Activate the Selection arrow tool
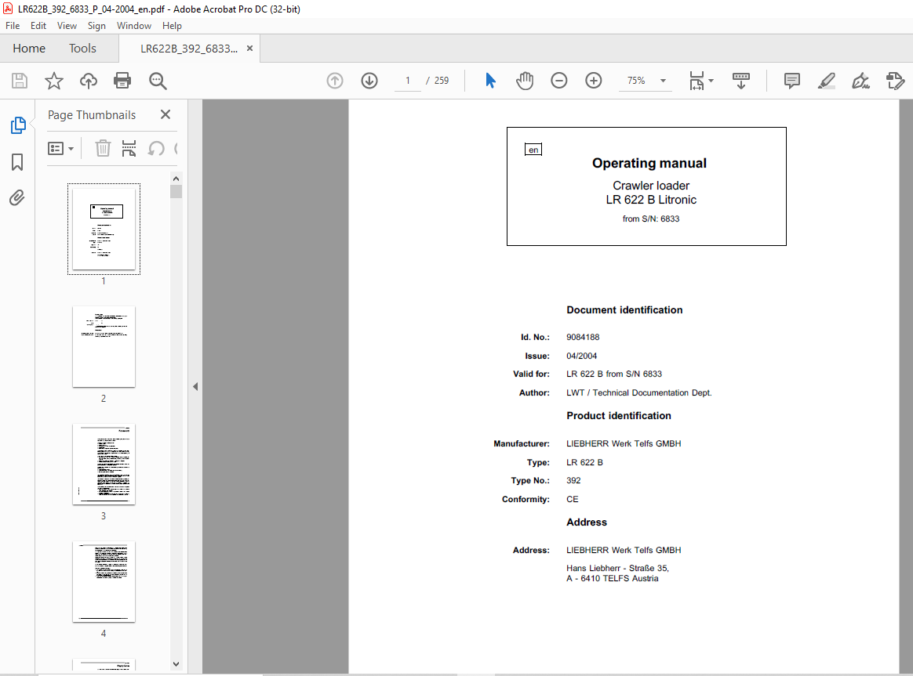The image size is (913, 676). [490, 81]
